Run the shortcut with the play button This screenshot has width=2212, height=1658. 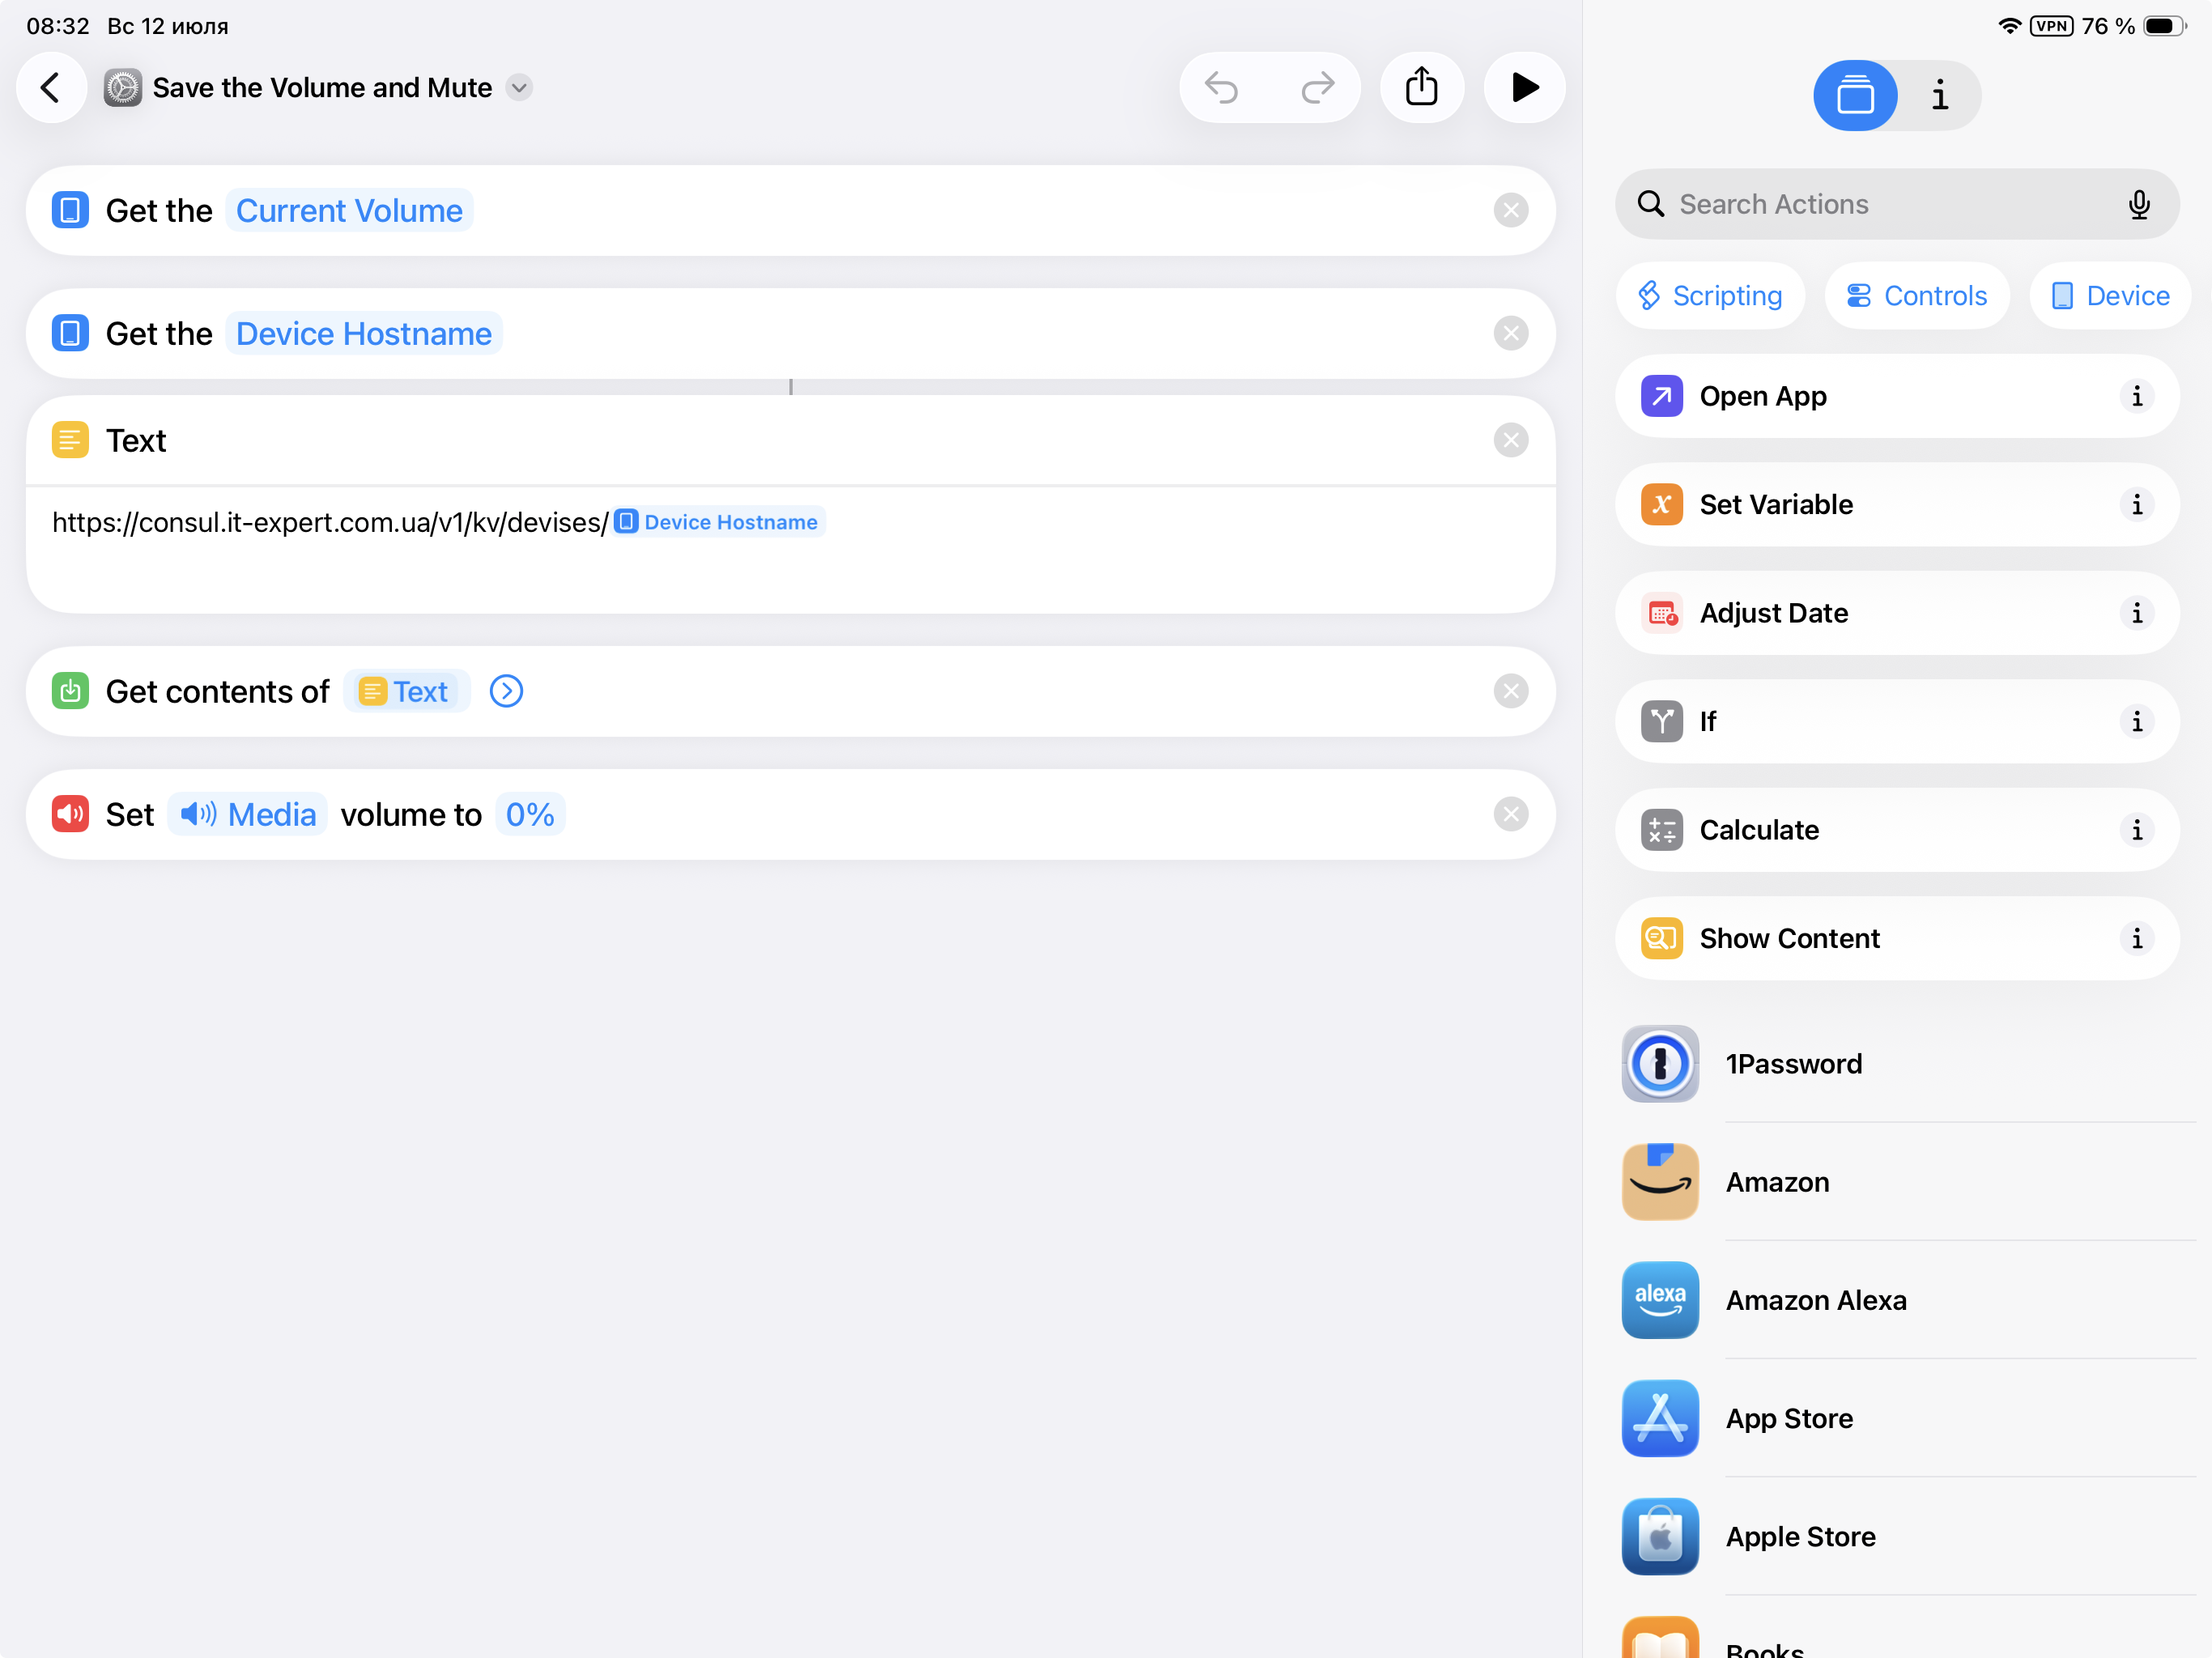tap(1524, 88)
